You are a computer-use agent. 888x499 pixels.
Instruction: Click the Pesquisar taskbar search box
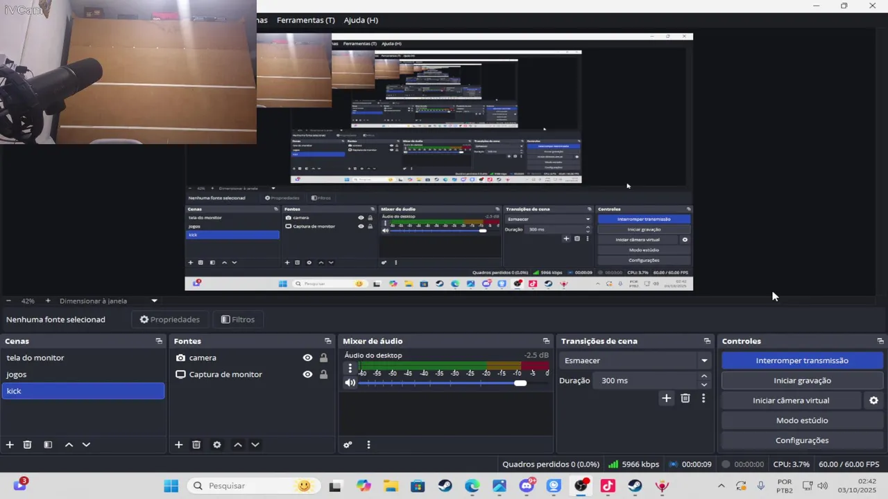[253, 486]
